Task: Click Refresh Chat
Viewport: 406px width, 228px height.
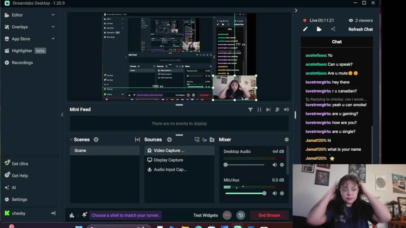Action: tap(361, 29)
